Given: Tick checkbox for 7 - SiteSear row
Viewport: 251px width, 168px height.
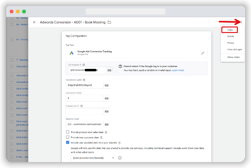Looking at the screenshot, I should (12, 60).
